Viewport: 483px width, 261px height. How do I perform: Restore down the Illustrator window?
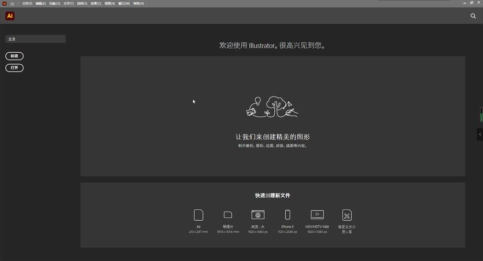(x=471, y=3)
